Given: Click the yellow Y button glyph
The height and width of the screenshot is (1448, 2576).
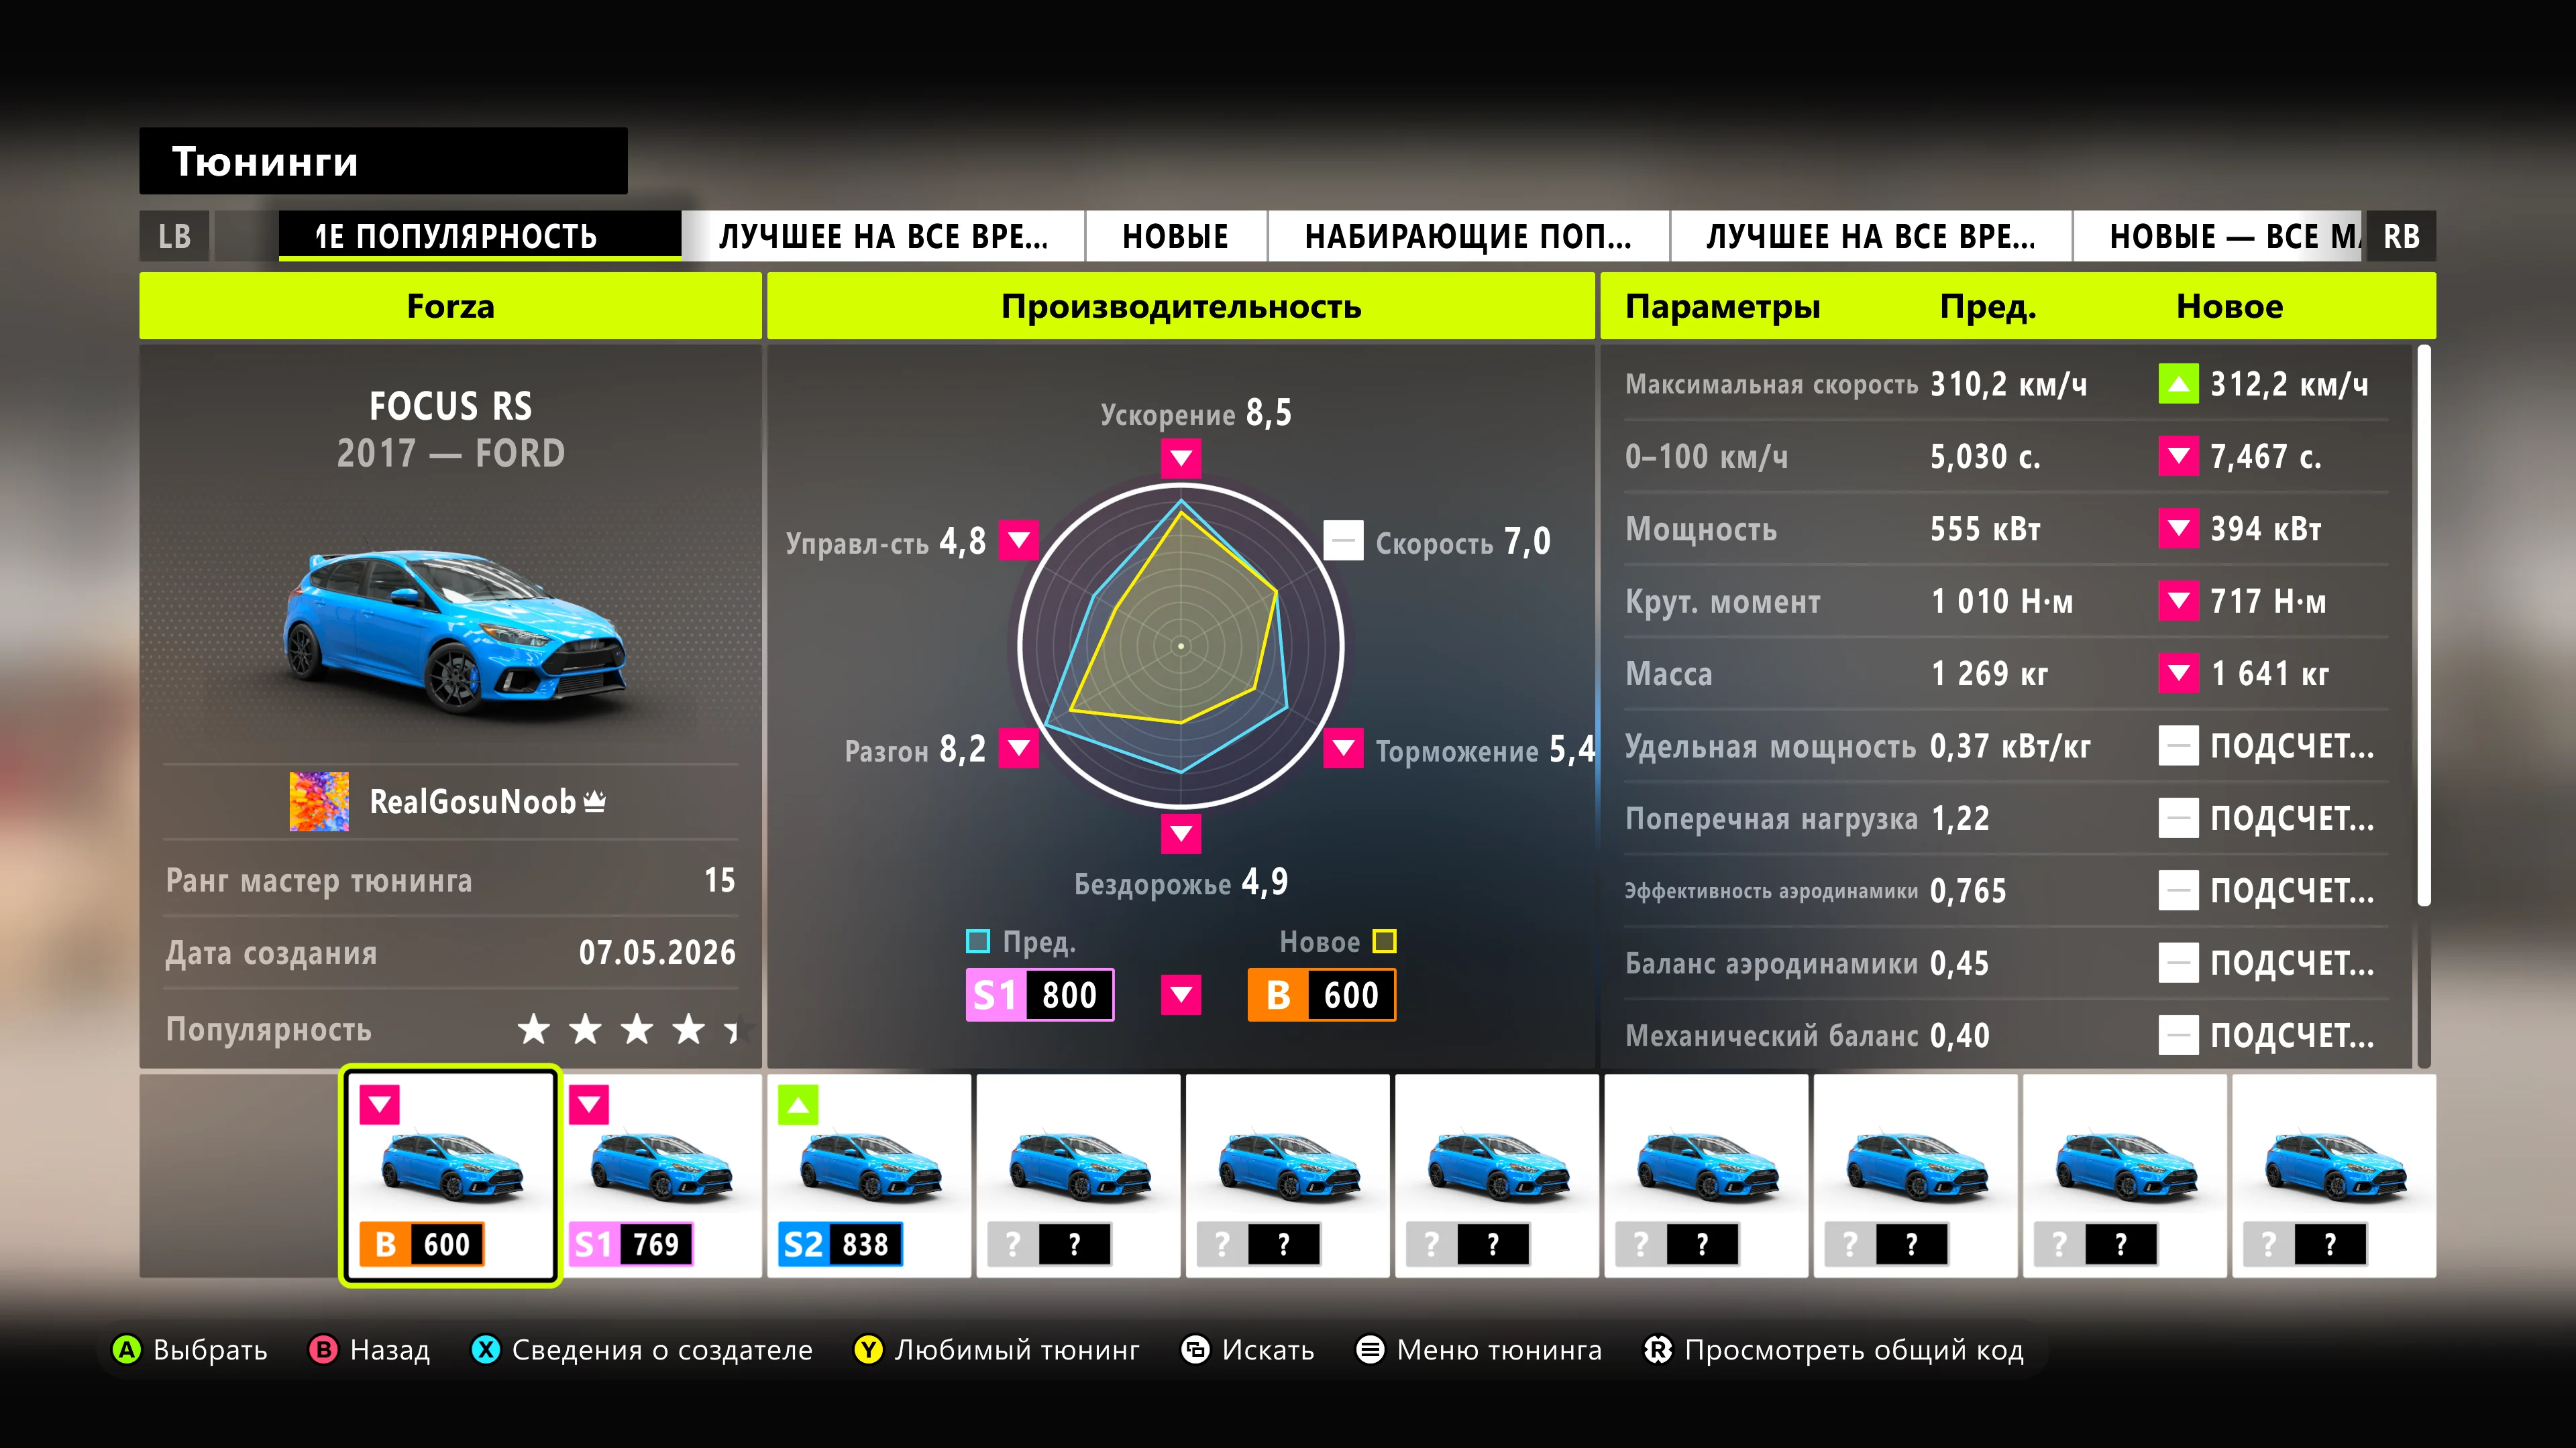Looking at the screenshot, I should point(869,1350).
